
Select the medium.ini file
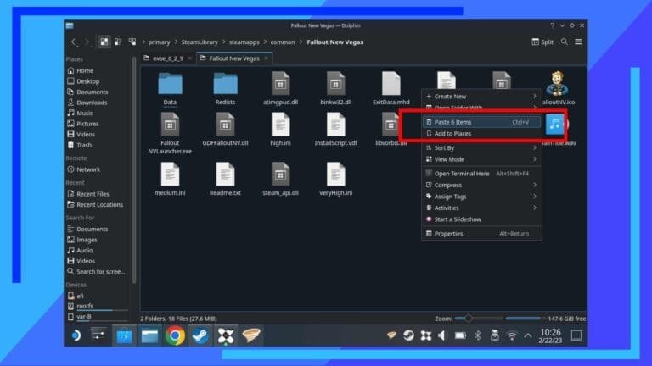(x=170, y=179)
